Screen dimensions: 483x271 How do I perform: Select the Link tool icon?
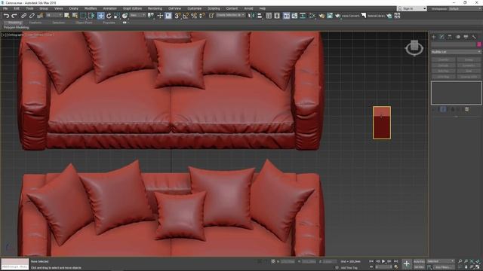[23, 15]
